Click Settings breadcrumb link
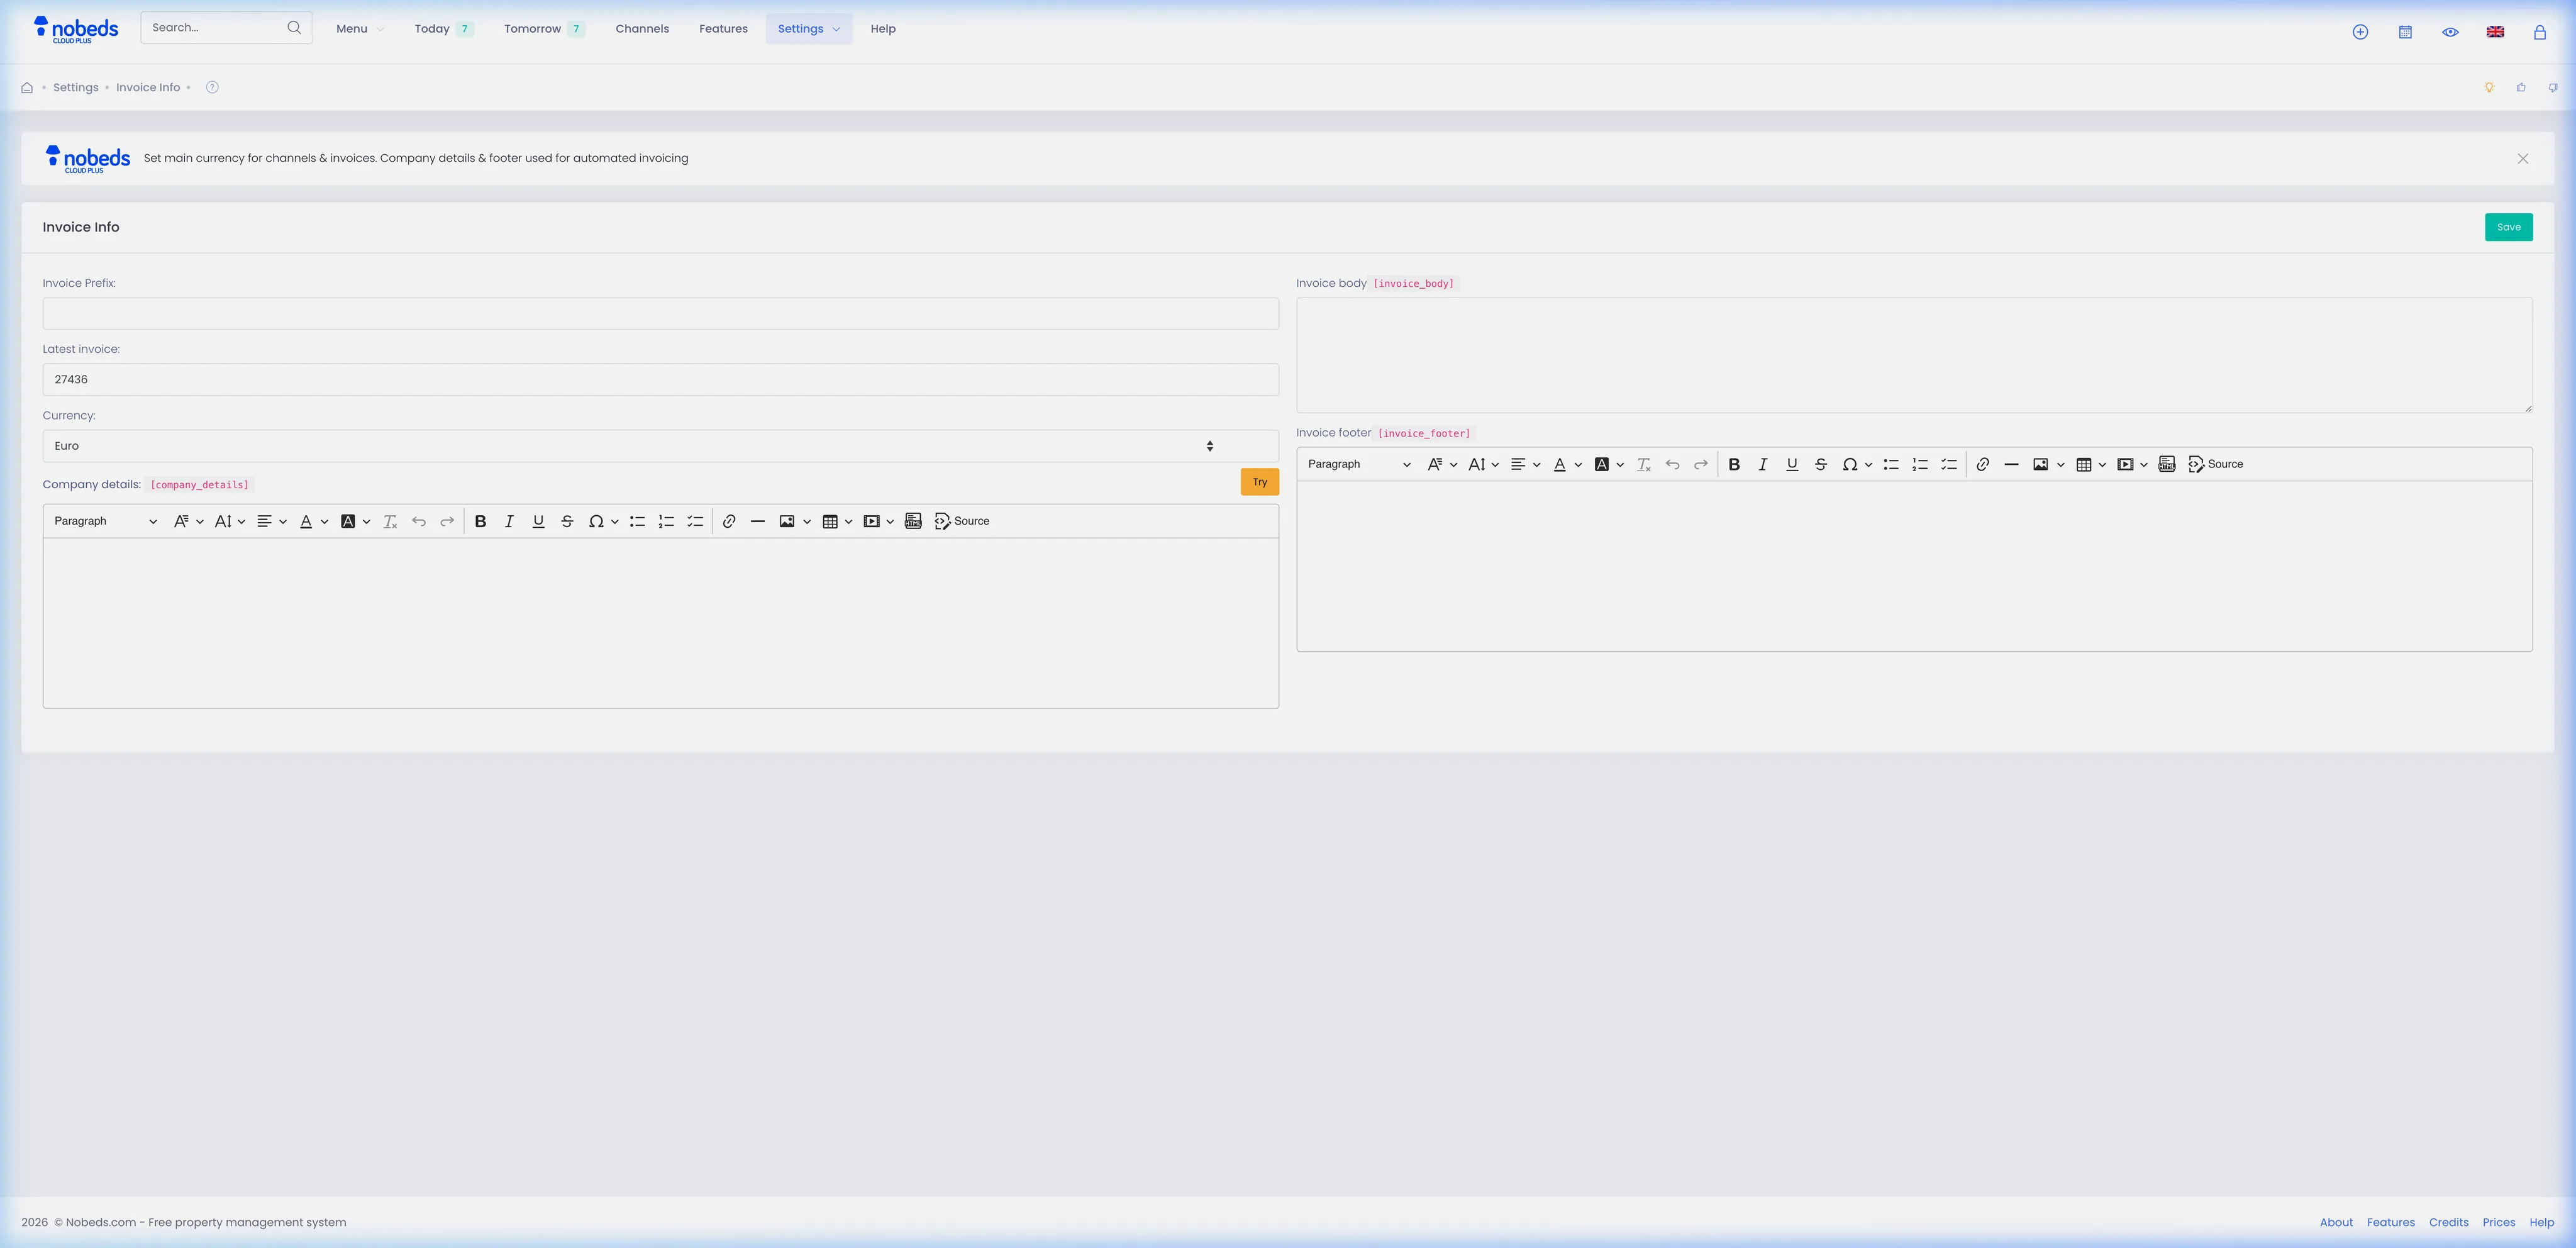2576x1248 pixels. click(76, 88)
